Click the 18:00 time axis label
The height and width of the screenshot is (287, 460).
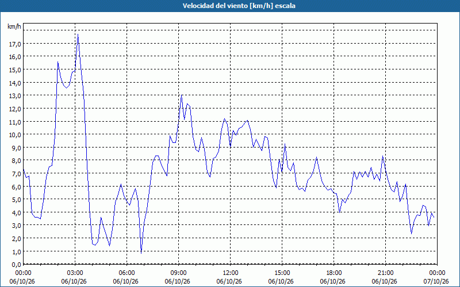point(334,273)
